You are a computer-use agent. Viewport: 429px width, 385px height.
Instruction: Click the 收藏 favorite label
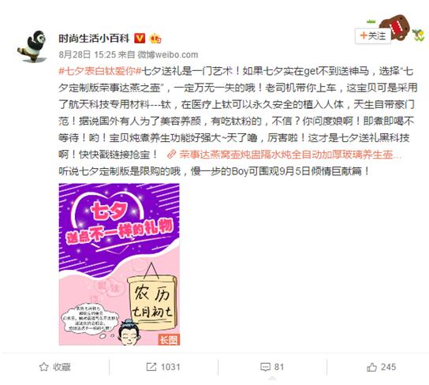tap(62, 367)
